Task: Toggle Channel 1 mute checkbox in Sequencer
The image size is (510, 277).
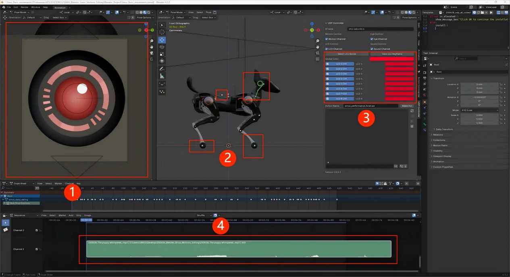Action: coord(37,249)
